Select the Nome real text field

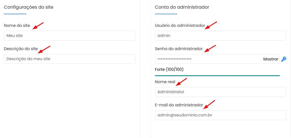(x=221, y=92)
